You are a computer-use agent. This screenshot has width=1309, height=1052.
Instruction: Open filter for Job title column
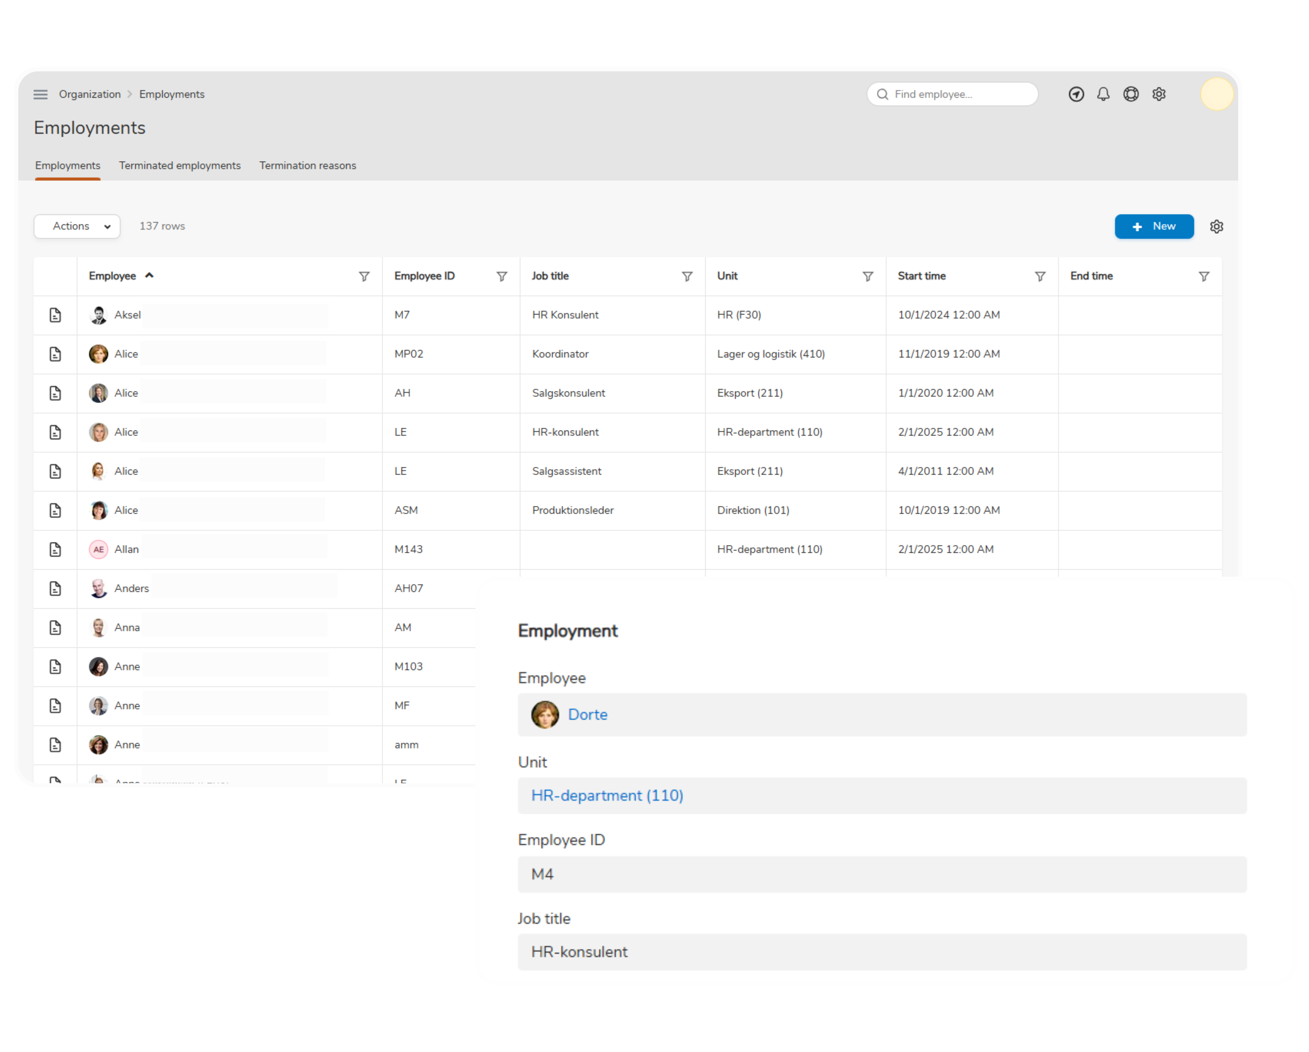pos(687,276)
